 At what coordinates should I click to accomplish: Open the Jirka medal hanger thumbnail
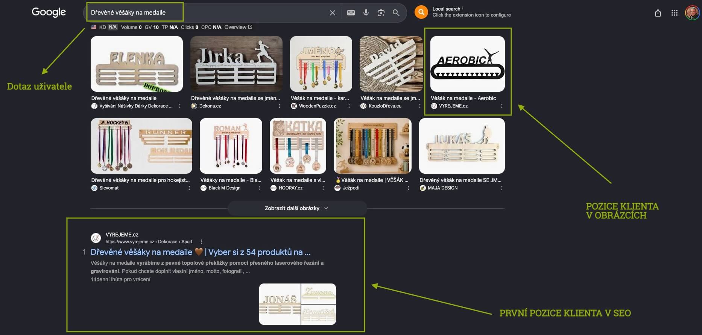[236, 64]
